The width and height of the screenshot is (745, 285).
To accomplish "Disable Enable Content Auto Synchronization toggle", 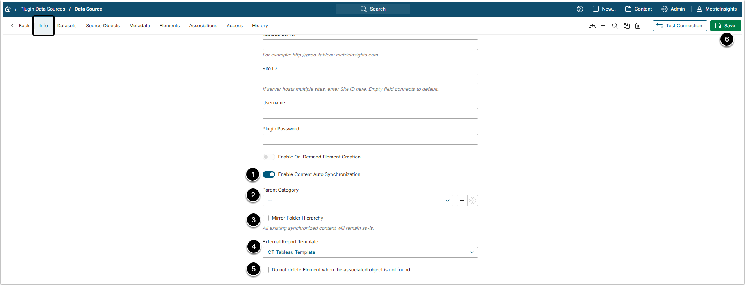I will click(x=269, y=174).
